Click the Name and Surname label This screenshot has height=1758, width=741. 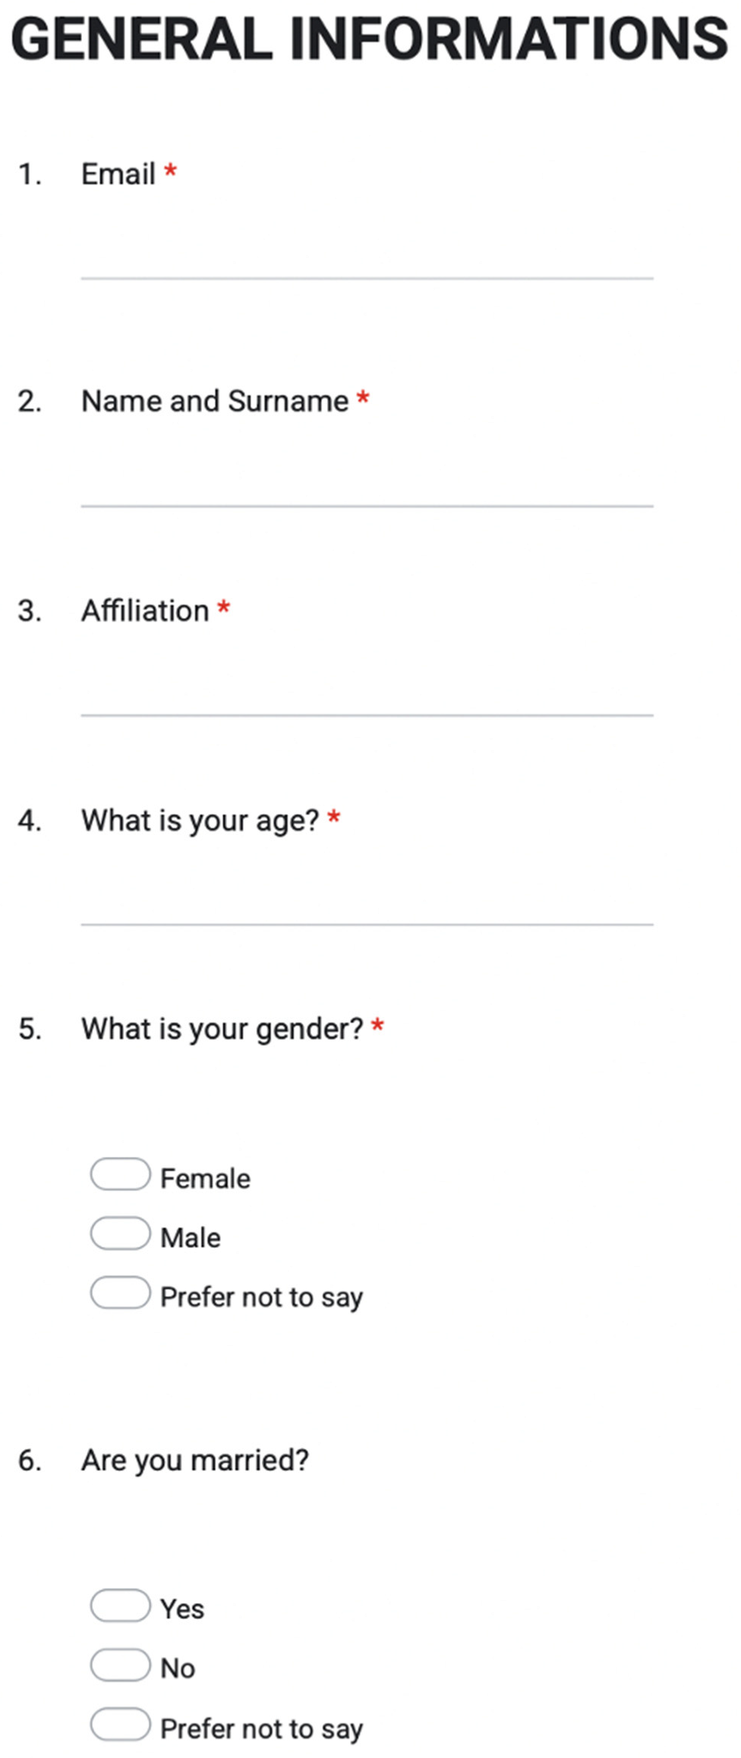215,401
